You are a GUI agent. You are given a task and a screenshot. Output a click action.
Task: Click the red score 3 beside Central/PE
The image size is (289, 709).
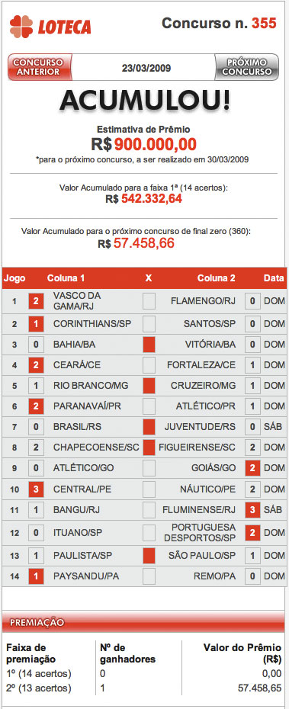click(x=36, y=489)
